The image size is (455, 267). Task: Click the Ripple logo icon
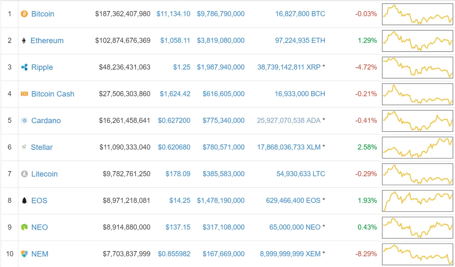pos(24,67)
